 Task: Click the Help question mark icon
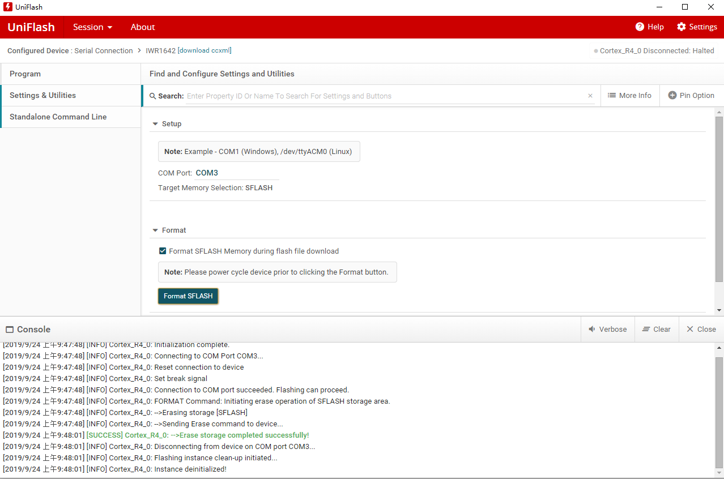(640, 27)
